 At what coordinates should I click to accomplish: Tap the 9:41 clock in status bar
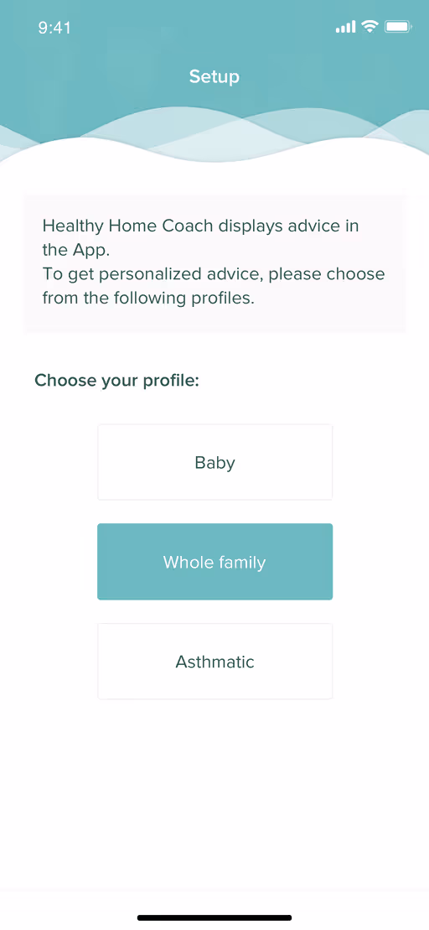[x=54, y=28]
